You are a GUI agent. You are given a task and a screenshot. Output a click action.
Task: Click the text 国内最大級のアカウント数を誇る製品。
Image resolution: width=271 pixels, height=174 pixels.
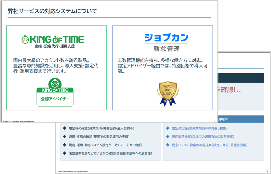click(x=51, y=61)
